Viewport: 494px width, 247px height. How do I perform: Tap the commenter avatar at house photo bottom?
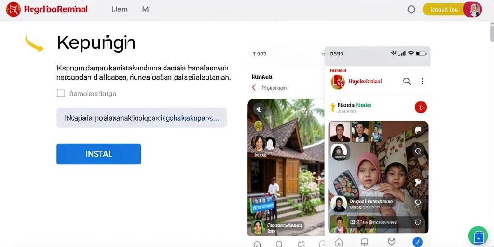pyautogui.click(x=258, y=227)
